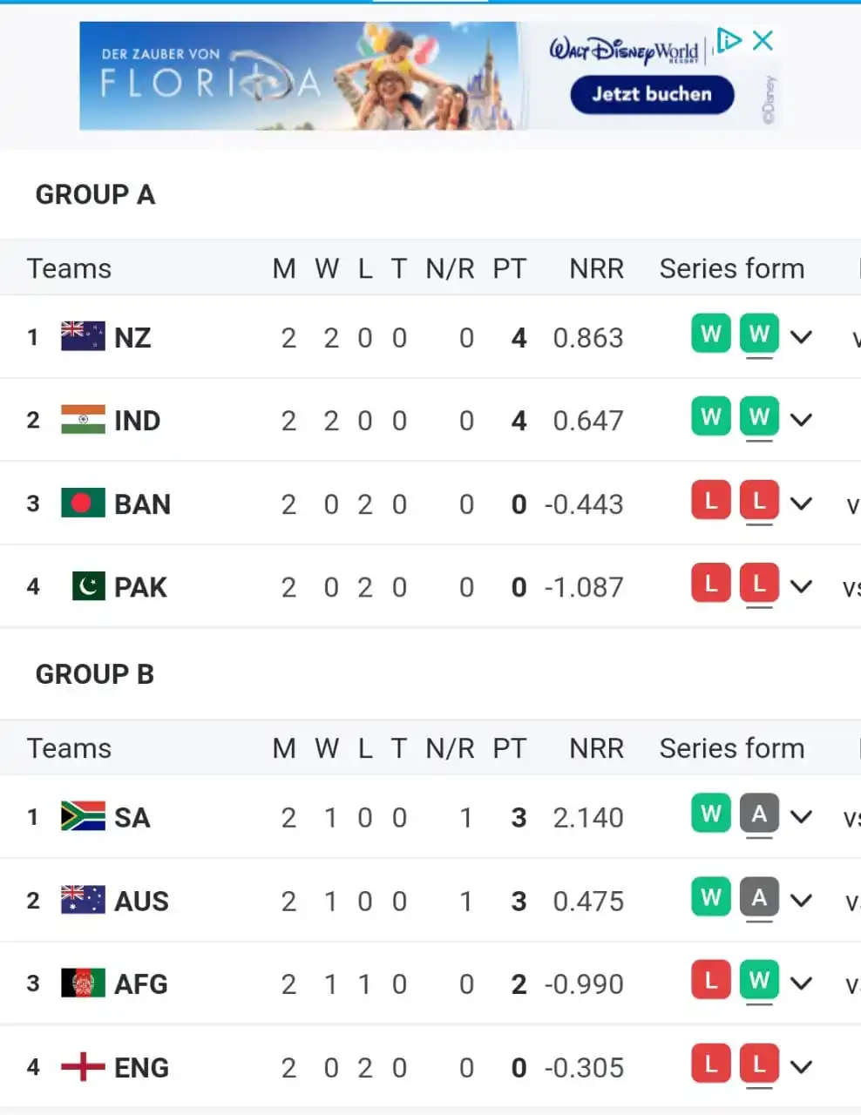Open the AUS team link

click(141, 901)
